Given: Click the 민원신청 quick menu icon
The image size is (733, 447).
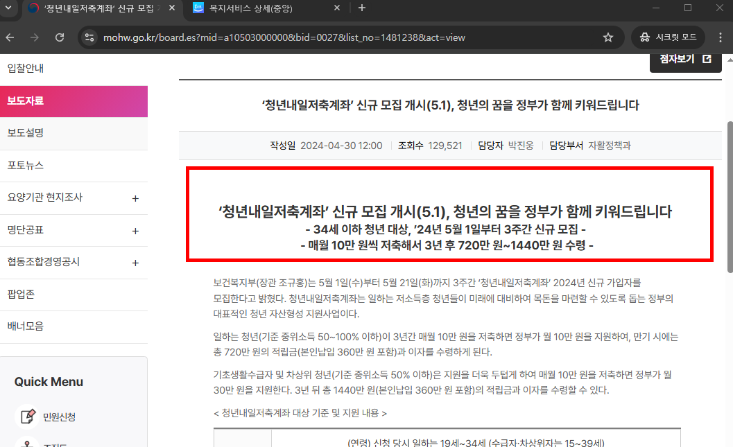Looking at the screenshot, I should pyautogui.click(x=27, y=417).
